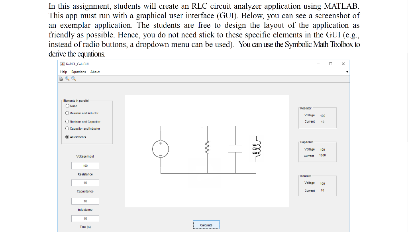Click the Capacitance input field
Viewport: 408px width, 232px height.
click(x=85, y=201)
